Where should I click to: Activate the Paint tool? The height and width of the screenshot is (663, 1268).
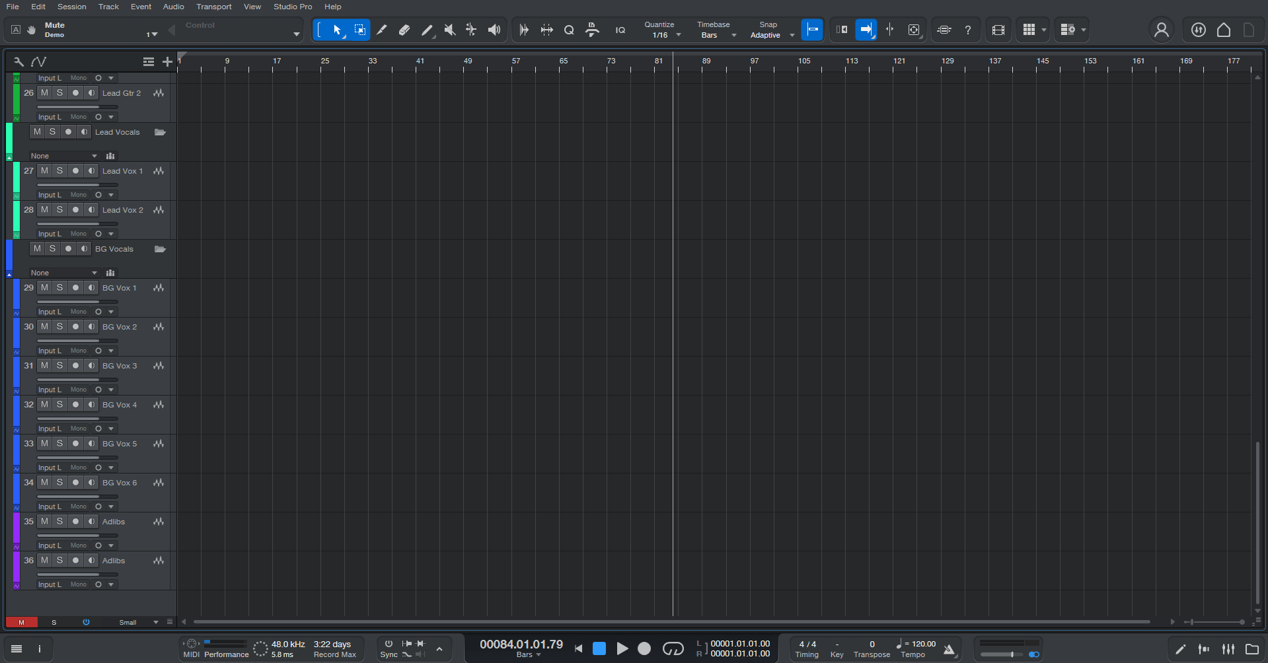point(427,30)
